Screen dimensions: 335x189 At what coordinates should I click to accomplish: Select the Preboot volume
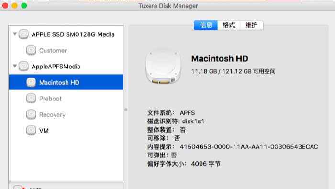[x=66, y=99]
